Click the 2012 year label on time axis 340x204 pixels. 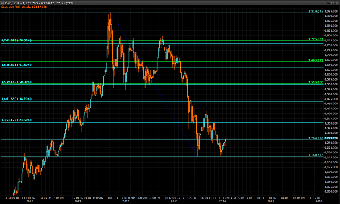[126, 201]
